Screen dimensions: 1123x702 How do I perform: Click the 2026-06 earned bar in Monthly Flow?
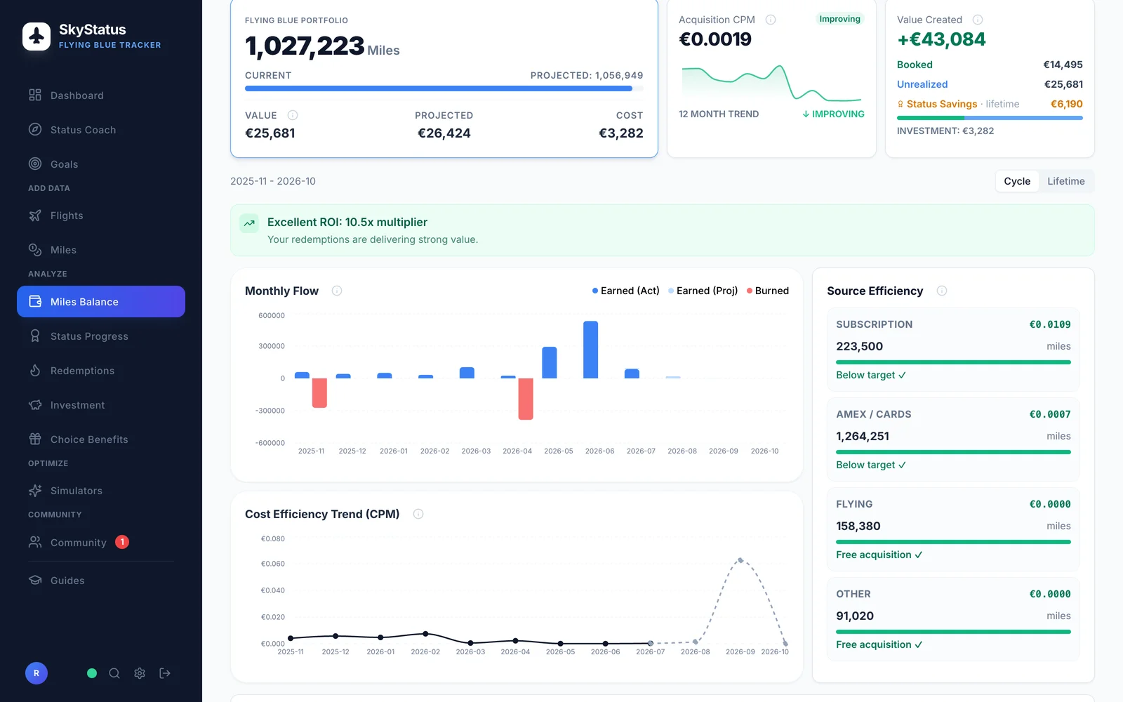tap(591, 350)
